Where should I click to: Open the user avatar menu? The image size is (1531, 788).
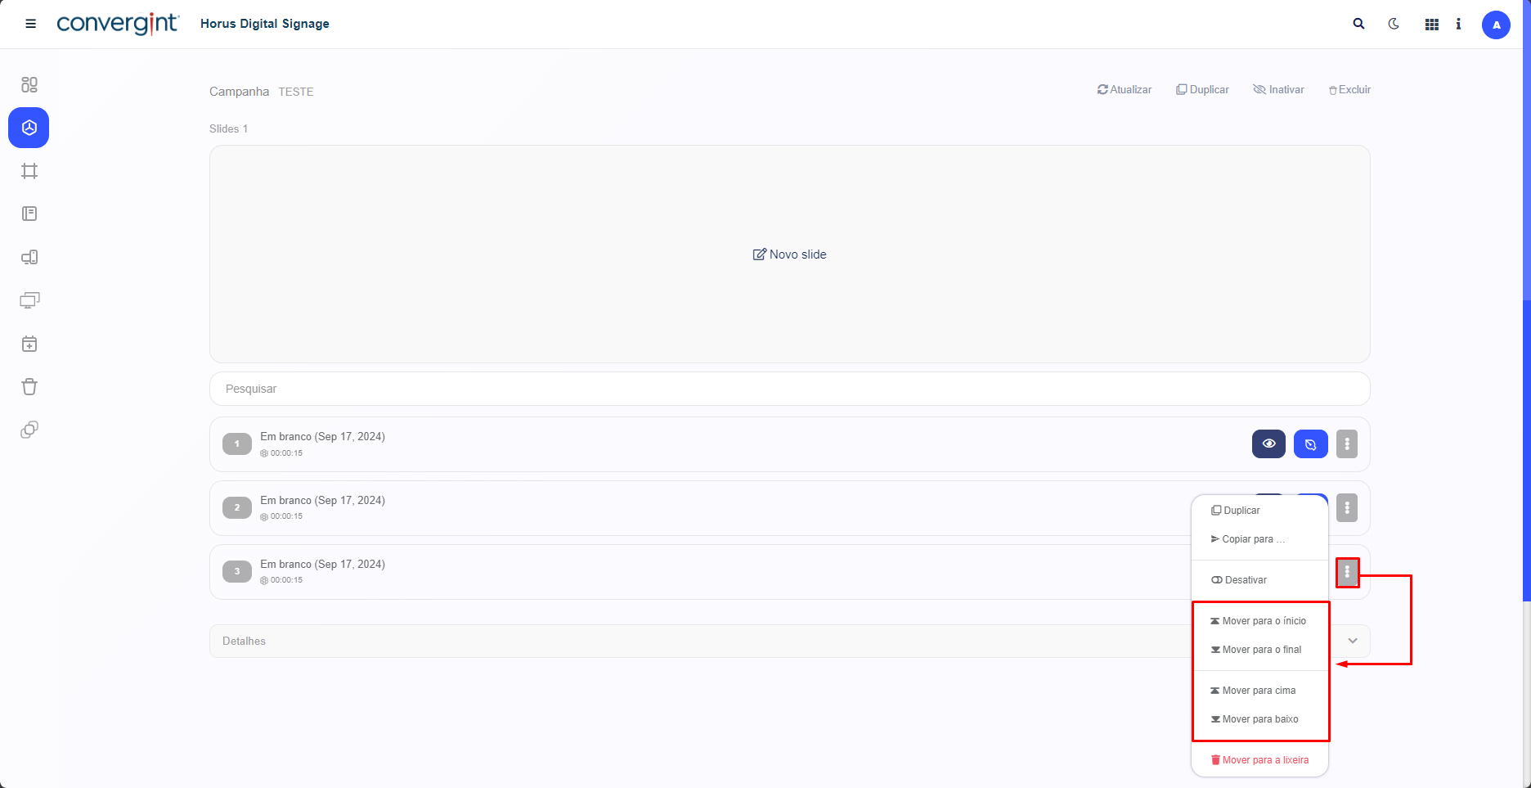coord(1495,25)
